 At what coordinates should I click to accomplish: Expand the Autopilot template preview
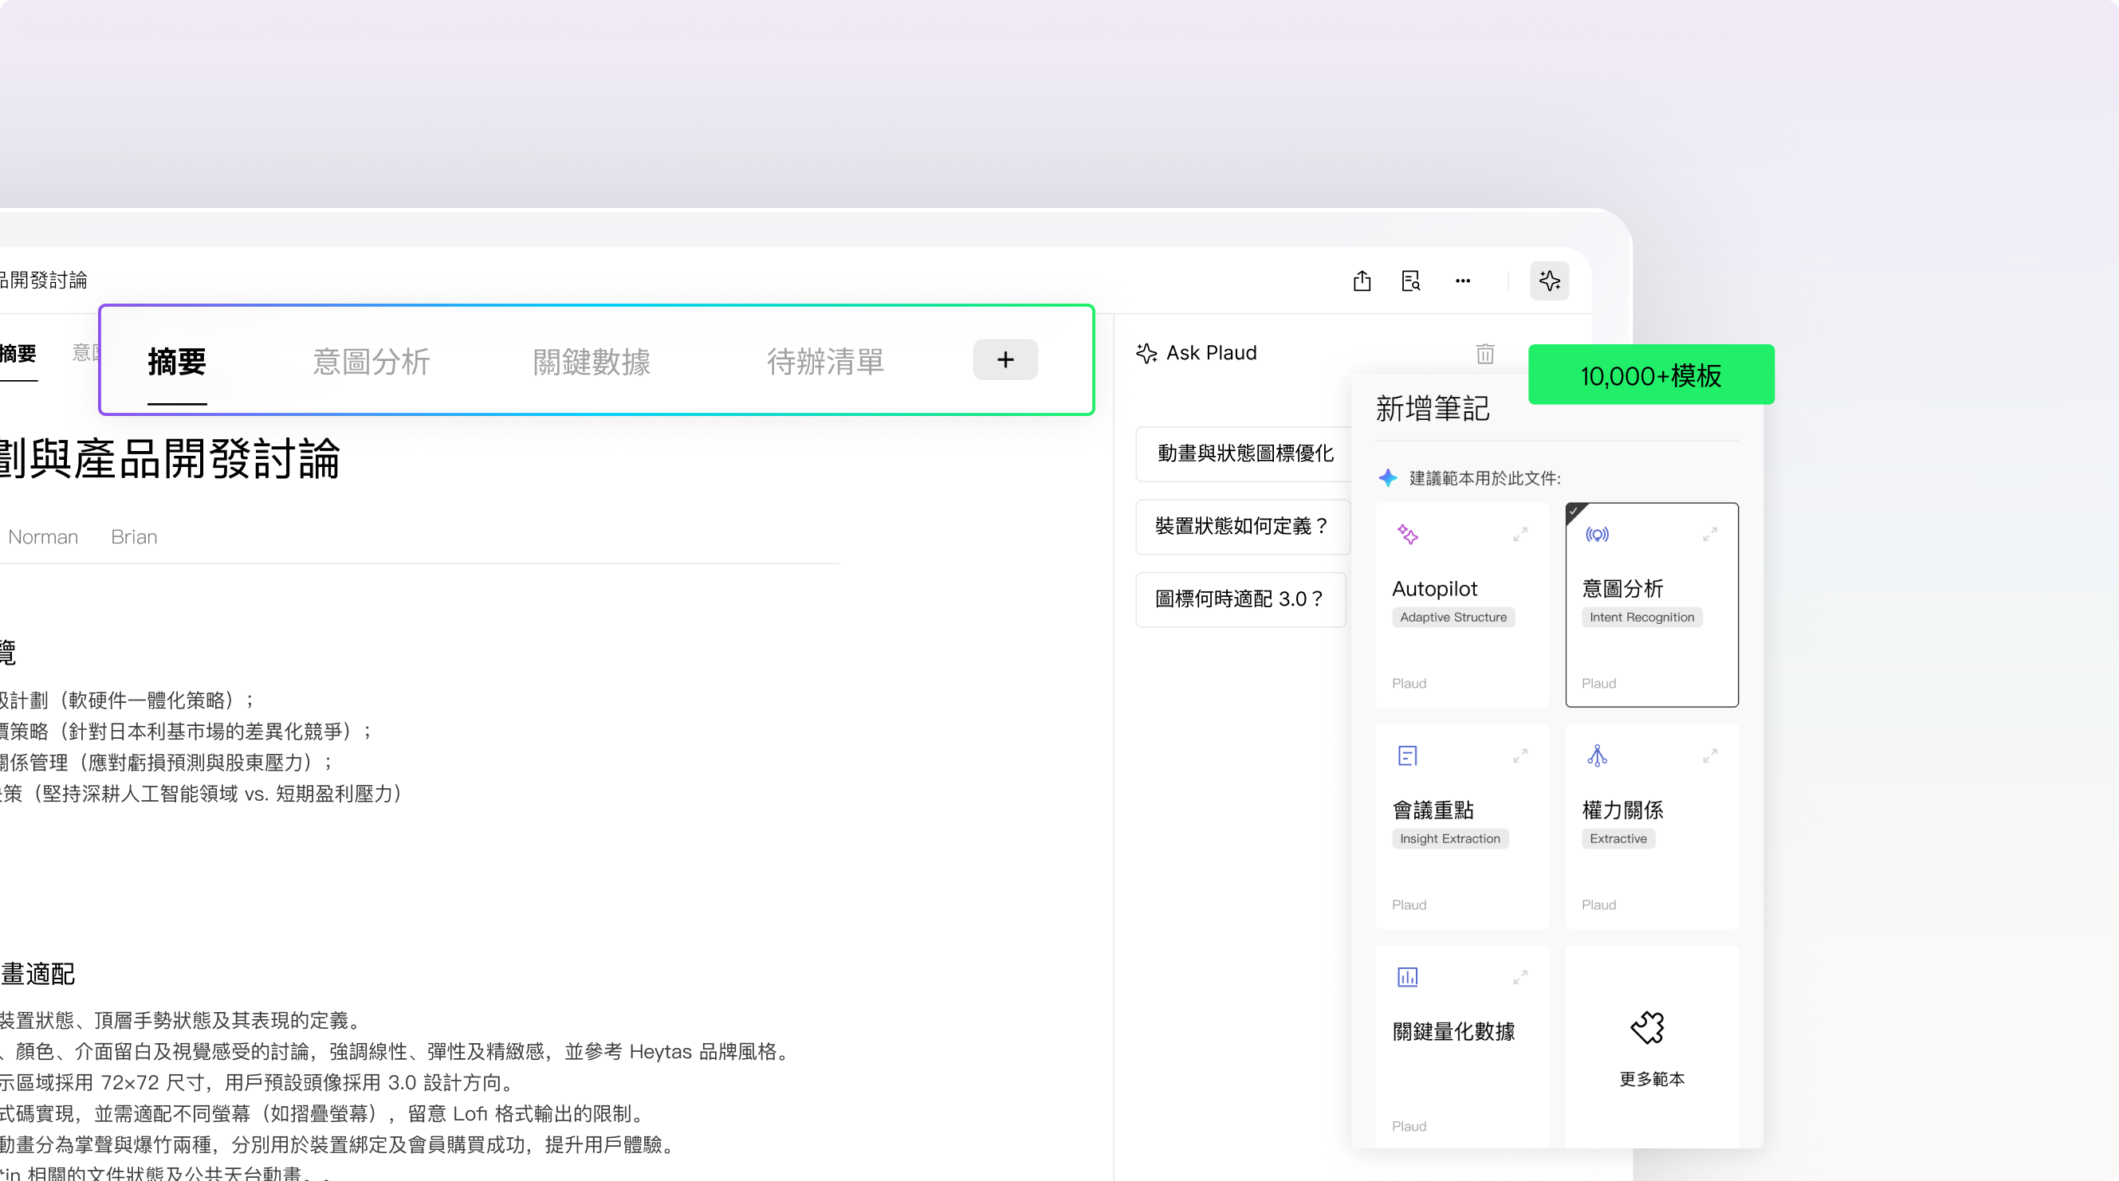(x=1519, y=535)
